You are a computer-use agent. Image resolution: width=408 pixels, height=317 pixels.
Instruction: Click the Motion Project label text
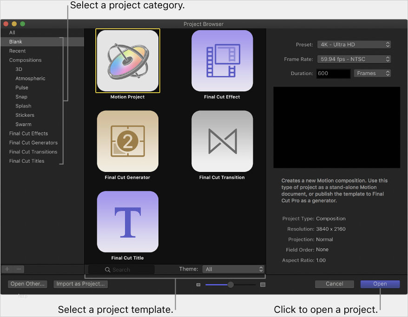[127, 97]
